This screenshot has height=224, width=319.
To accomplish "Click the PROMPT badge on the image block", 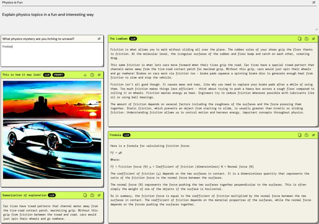I will (x=59, y=75).
